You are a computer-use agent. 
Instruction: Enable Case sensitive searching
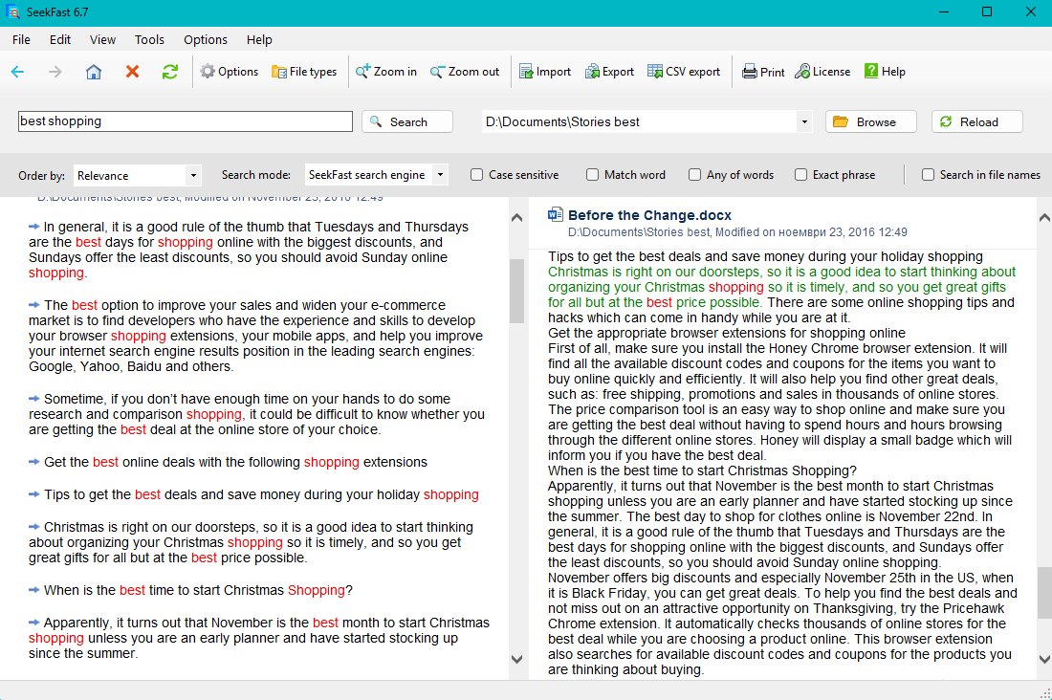point(475,174)
